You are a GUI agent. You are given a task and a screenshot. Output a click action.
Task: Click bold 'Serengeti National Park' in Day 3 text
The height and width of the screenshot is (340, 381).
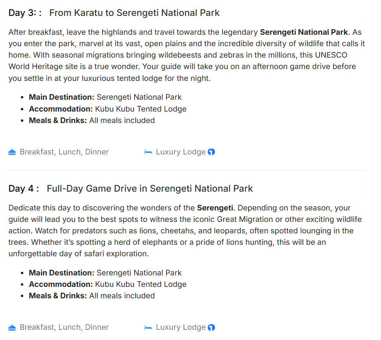(304, 32)
